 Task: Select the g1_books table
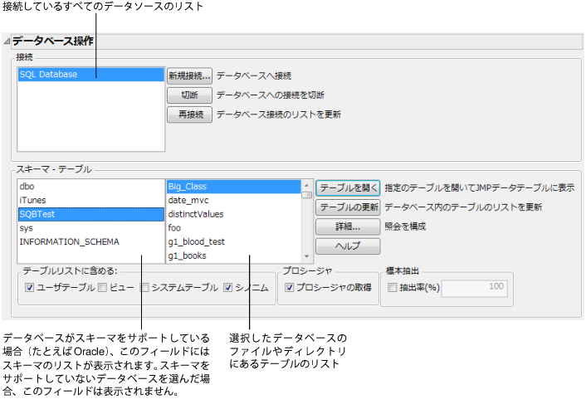[x=233, y=256]
